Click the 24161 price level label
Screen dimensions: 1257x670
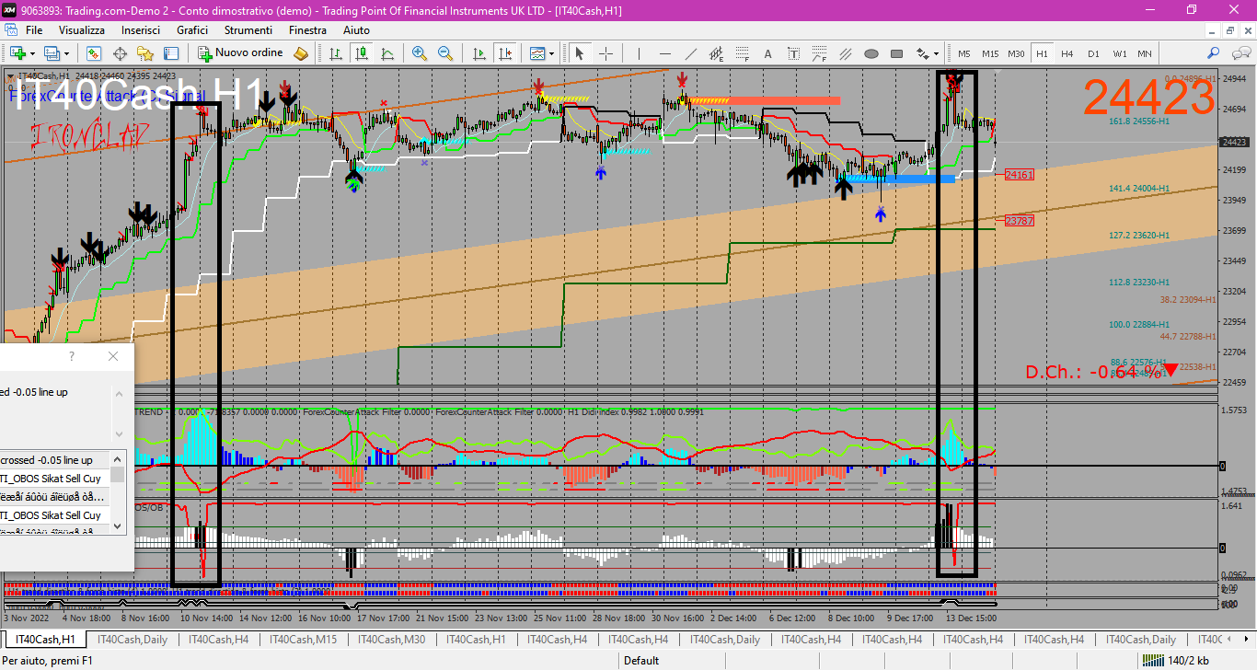[x=1019, y=174]
